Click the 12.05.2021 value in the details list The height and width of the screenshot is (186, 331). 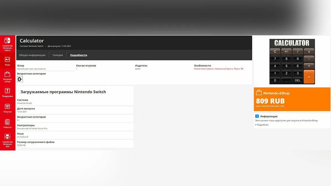click(x=22, y=112)
